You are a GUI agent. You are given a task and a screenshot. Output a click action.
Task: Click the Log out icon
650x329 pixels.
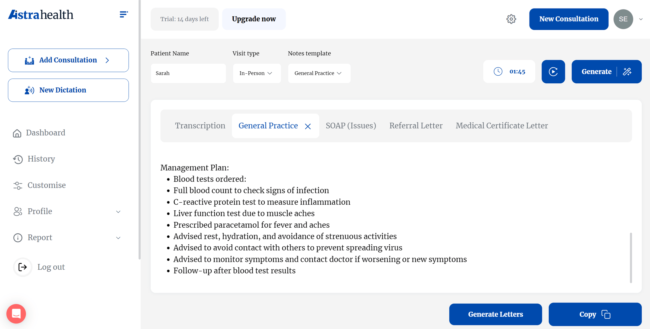click(x=22, y=267)
